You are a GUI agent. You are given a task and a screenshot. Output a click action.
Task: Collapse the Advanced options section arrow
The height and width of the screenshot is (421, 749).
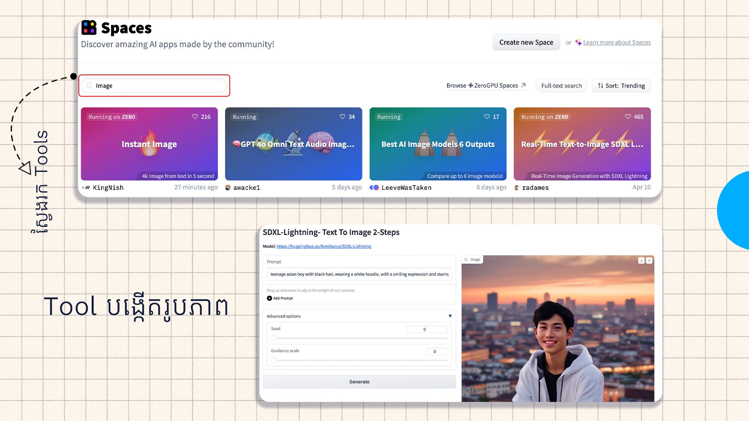point(450,316)
